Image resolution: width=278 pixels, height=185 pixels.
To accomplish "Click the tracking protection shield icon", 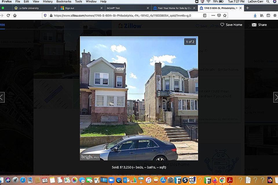I will click(45, 15).
